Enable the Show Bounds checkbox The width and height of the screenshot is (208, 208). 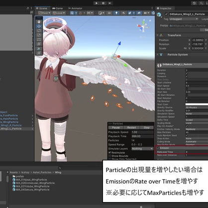109,156
